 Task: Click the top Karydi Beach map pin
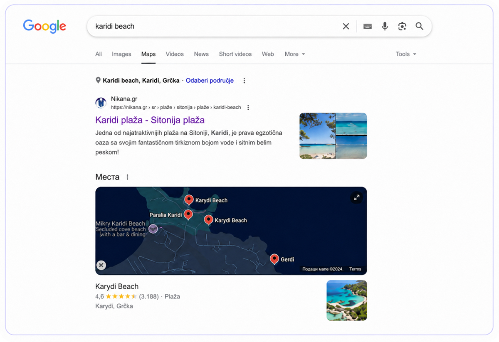tap(189, 200)
